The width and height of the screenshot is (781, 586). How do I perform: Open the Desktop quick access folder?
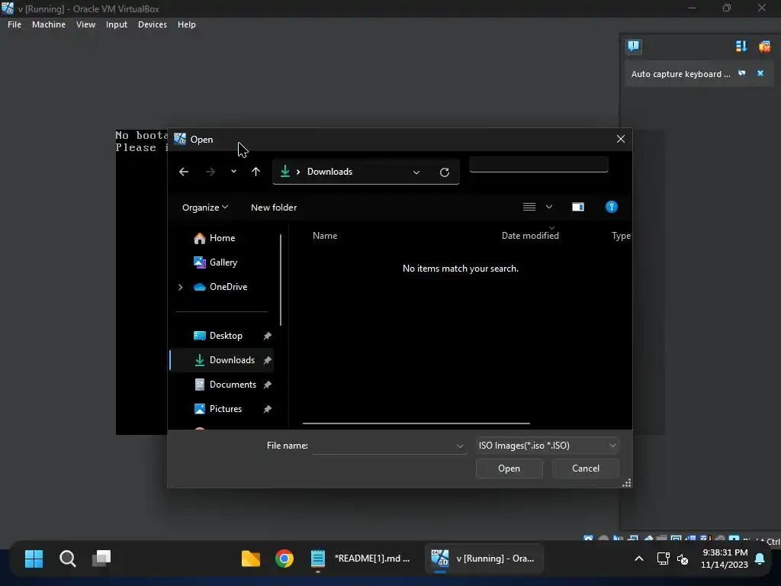[225, 336]
